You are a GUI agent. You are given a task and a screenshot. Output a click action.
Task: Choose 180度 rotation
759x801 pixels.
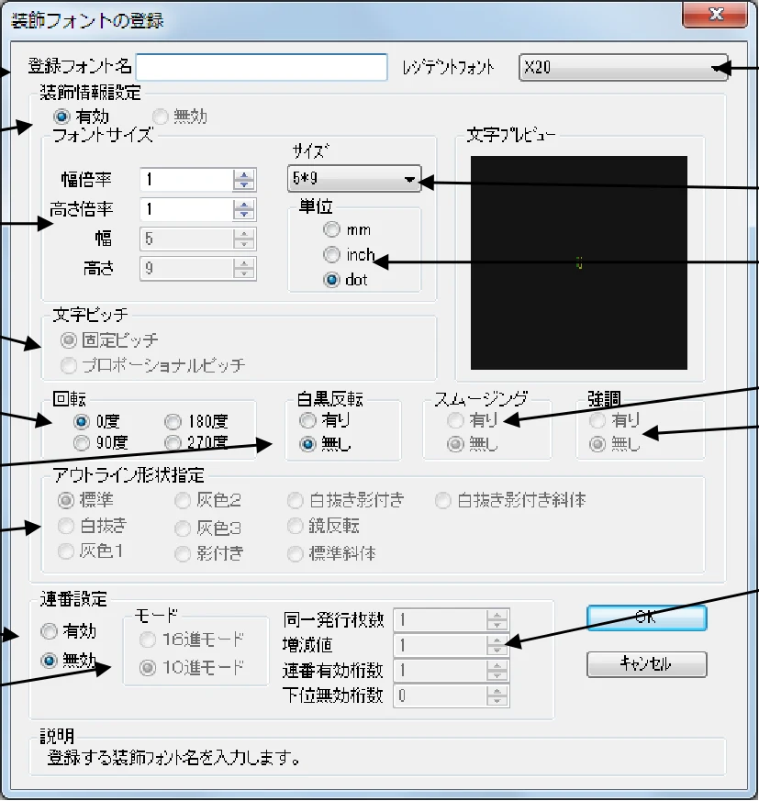click(173, 421)
